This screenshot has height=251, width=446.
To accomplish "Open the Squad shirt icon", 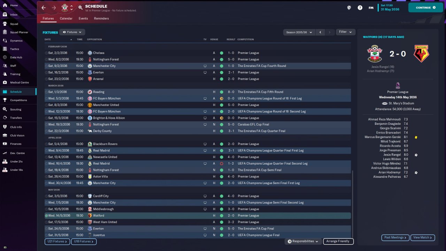I will (5, 24).
